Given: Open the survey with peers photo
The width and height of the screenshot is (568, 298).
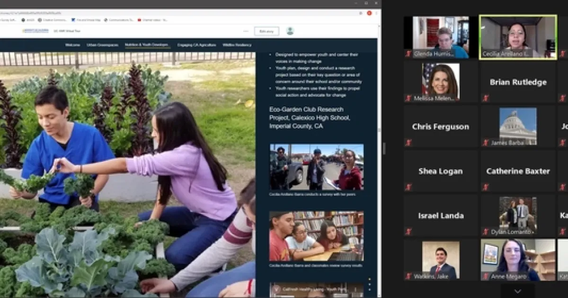Looking at the screenshot, I should (317, 167).
